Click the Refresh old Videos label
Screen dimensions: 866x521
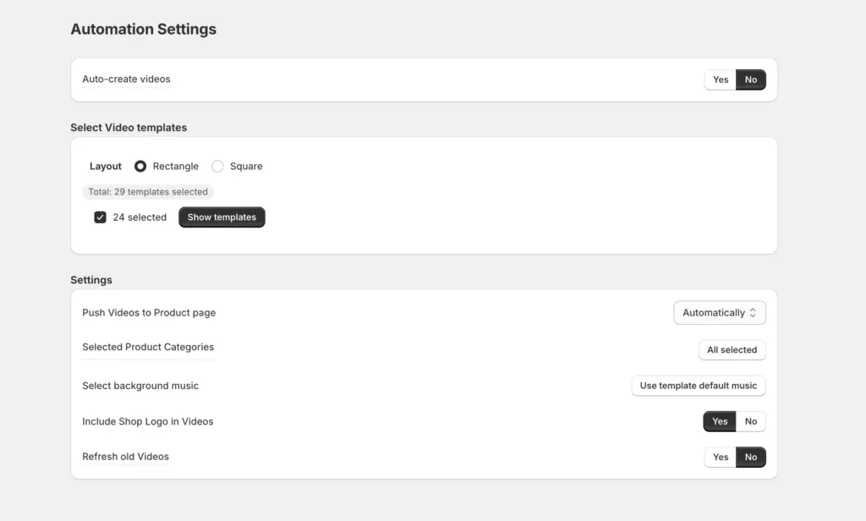pos(125,456)
